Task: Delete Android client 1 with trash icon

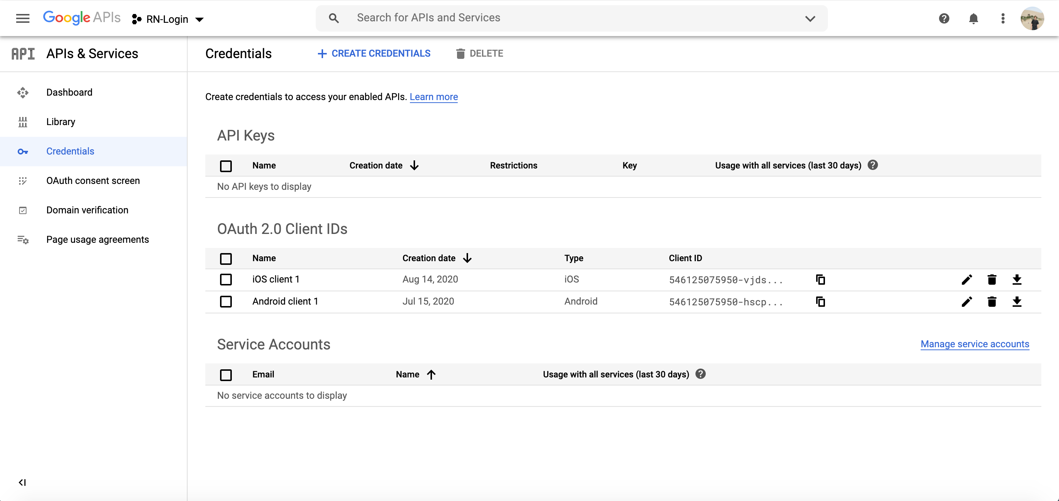Action: click(992, 302)
